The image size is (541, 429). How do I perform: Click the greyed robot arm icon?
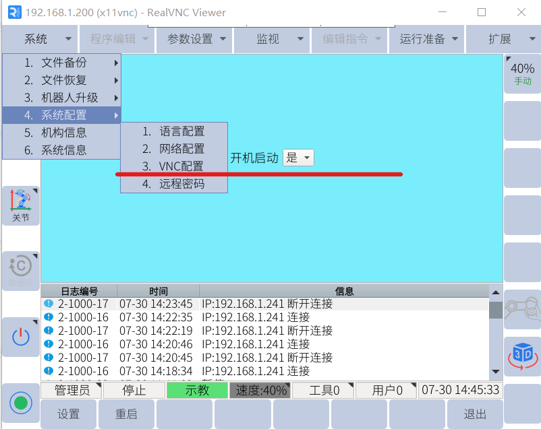522,309
